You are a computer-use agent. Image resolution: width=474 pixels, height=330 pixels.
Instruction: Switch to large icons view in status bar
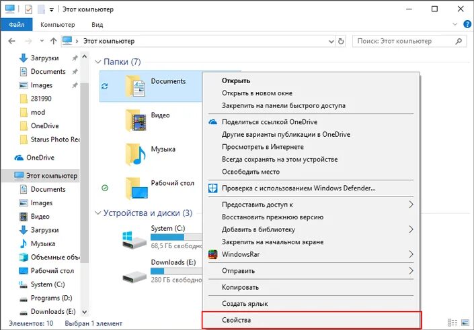point(465,323)
